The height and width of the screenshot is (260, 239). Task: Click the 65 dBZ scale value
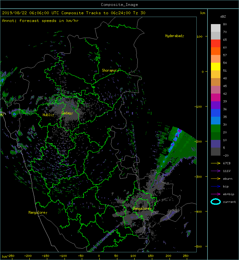click(225, 40)
